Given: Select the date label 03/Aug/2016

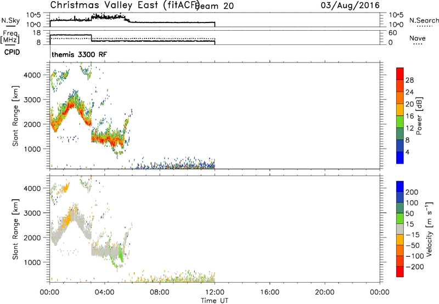Looking at the screenshot, I should 350,5.
